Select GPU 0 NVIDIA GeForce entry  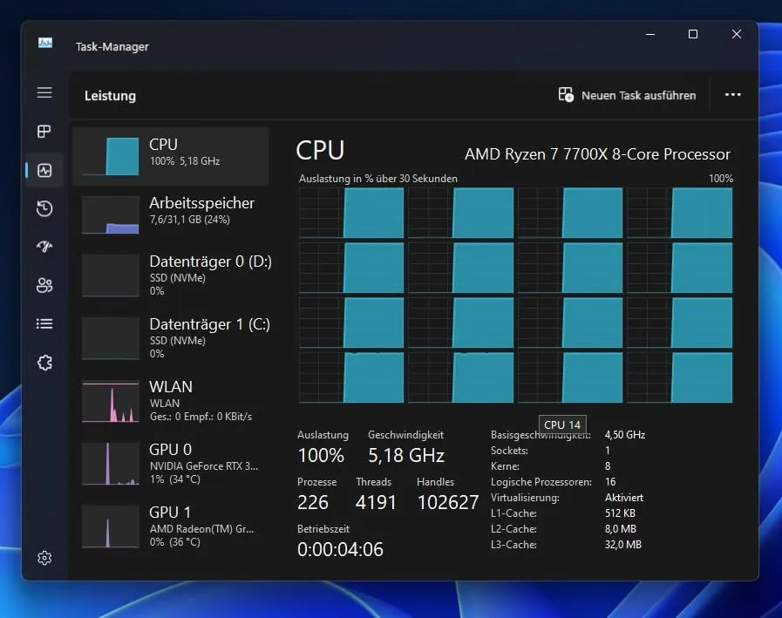coord(171,464)
